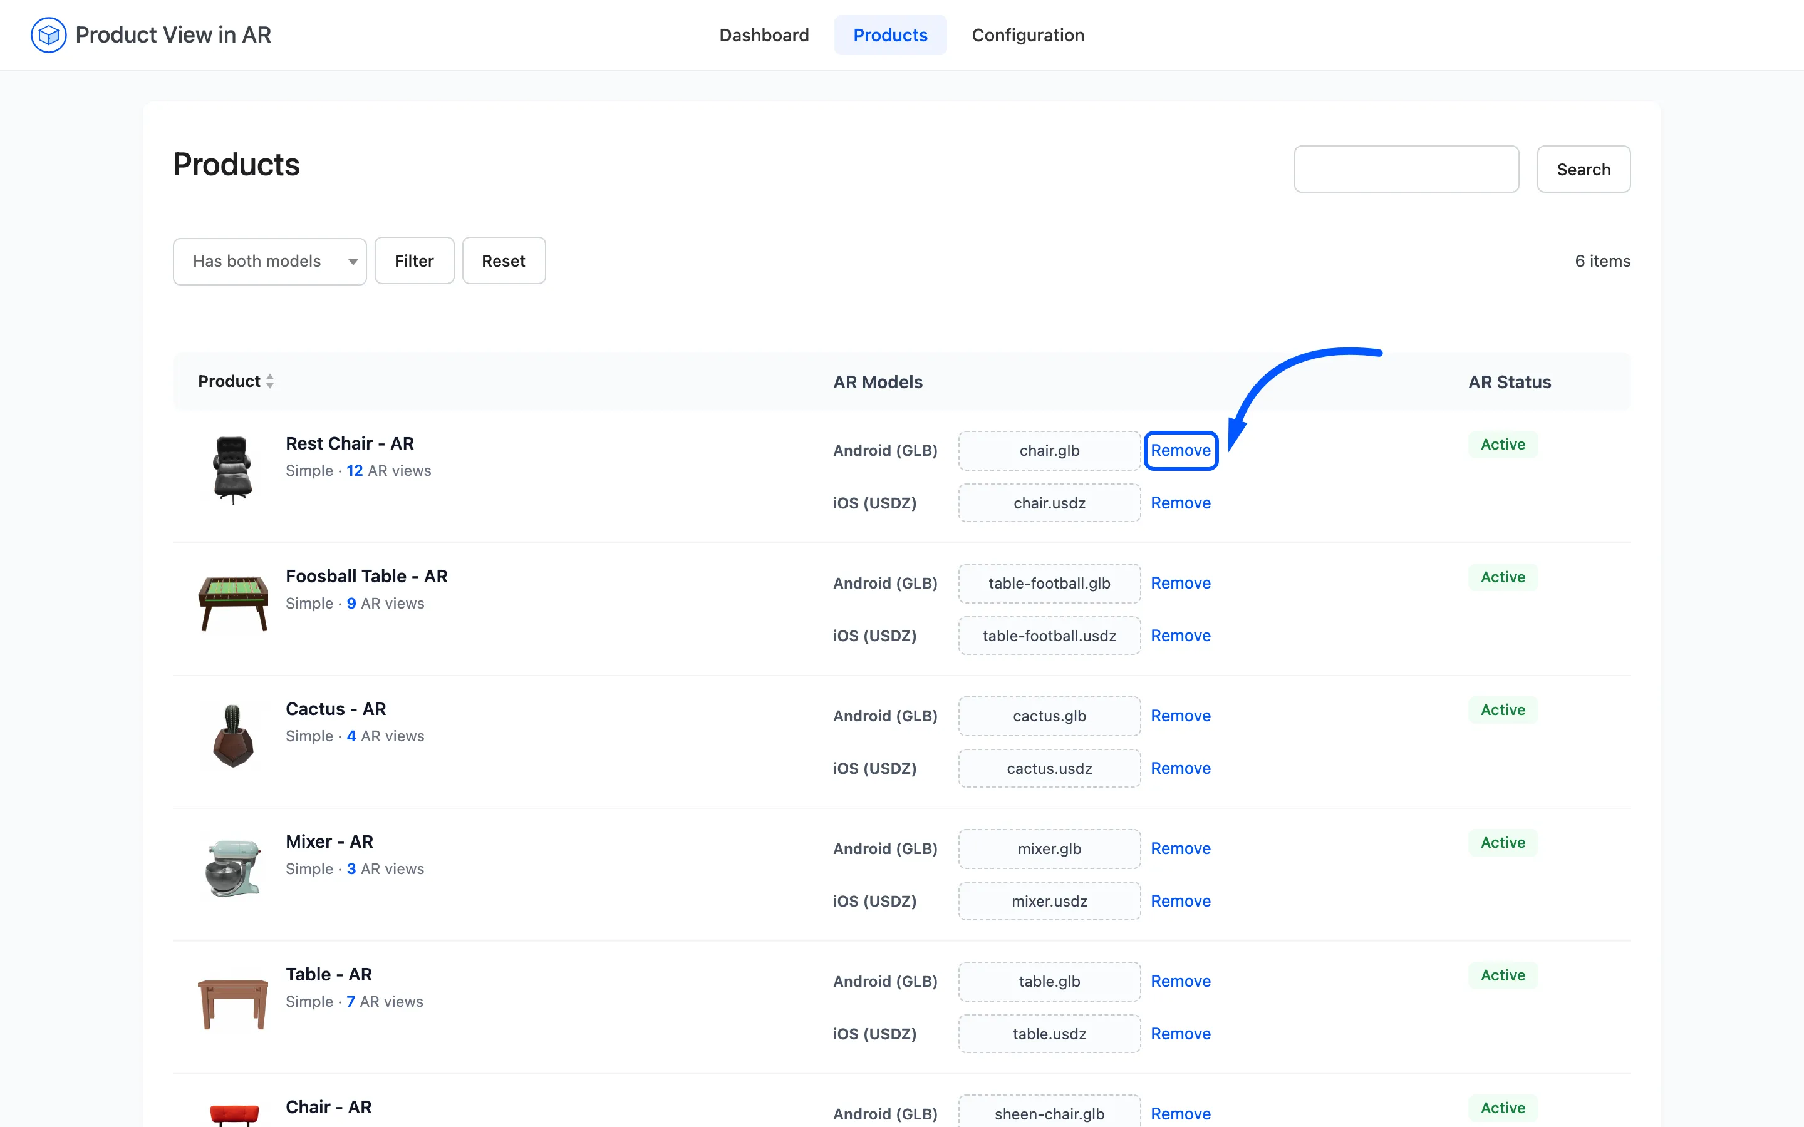This screenshot has width=1804, height=1127.
Task: Click Rest Chair's Active status badge
Action: (x=1503, y=445)
